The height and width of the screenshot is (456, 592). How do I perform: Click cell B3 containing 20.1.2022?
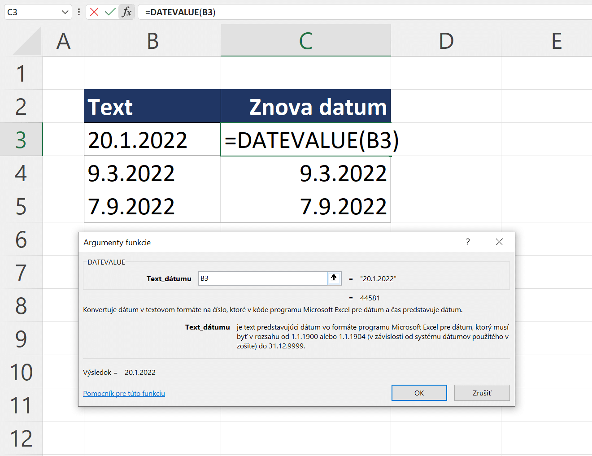click(152, 139)
